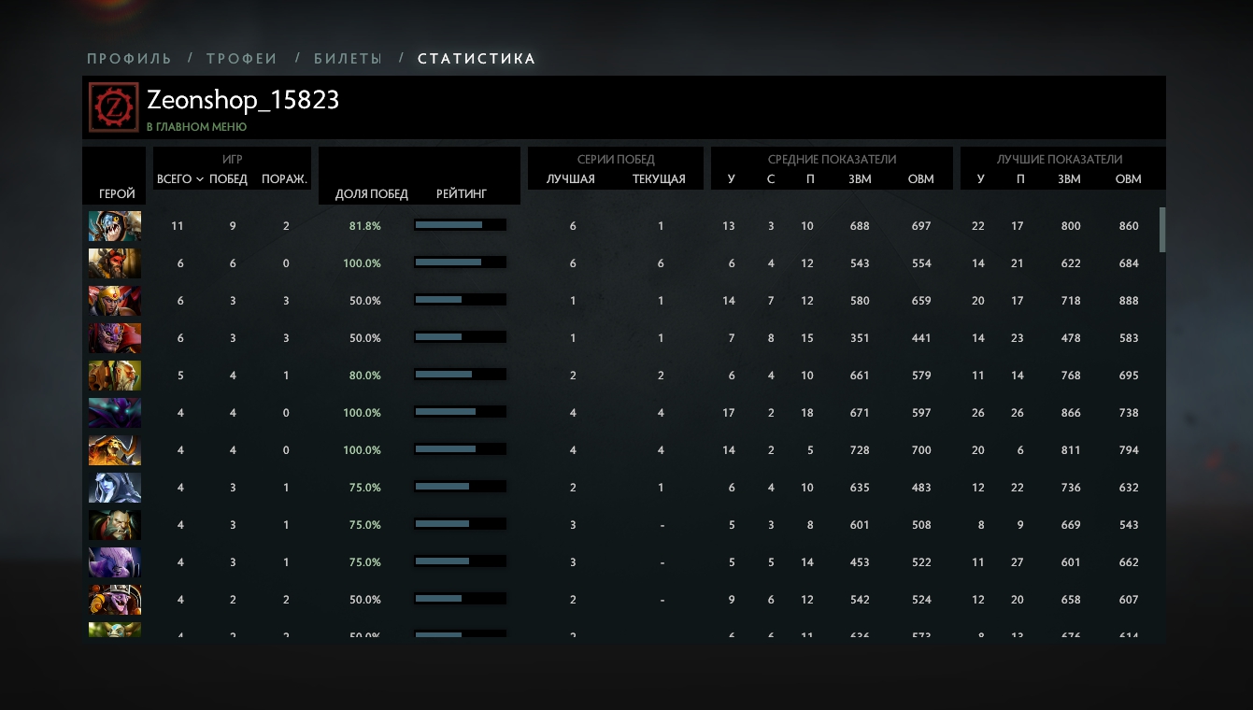Image resolution: width=1253 pixels, height=710 pixels.
Task: Select hero portrait in row with ЗВМ 453
Action: click(x=115, y=562)
